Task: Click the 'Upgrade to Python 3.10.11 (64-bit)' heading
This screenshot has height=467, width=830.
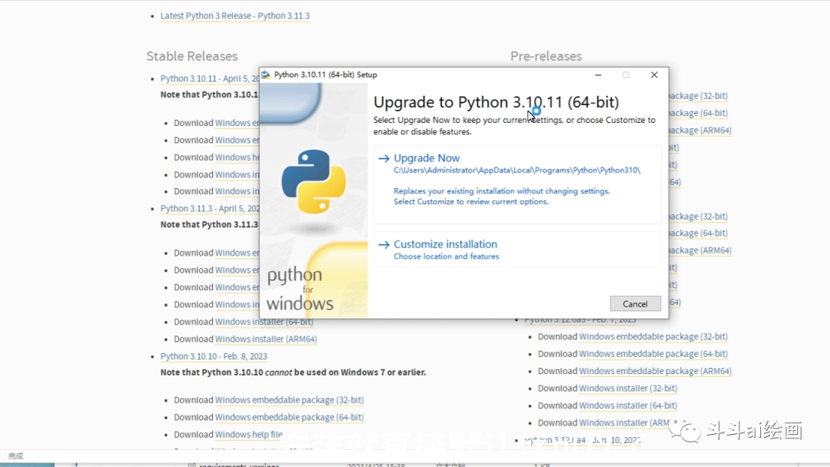Action: pyautogui.click(x=496, y=102)
